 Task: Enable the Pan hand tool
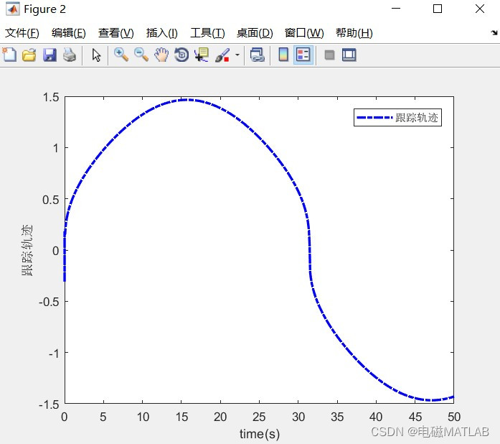click(161, 55)
